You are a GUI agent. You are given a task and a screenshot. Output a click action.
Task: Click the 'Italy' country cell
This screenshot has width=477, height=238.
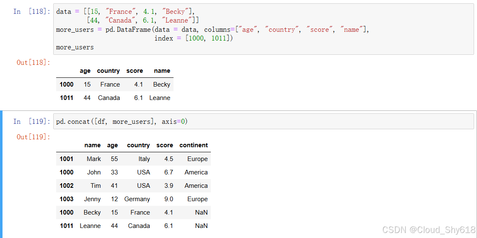144,159
